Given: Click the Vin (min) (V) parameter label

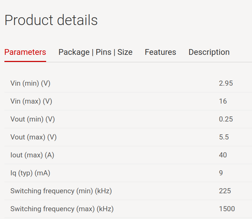Looking at the screenshot, I should tap(31, 83).
